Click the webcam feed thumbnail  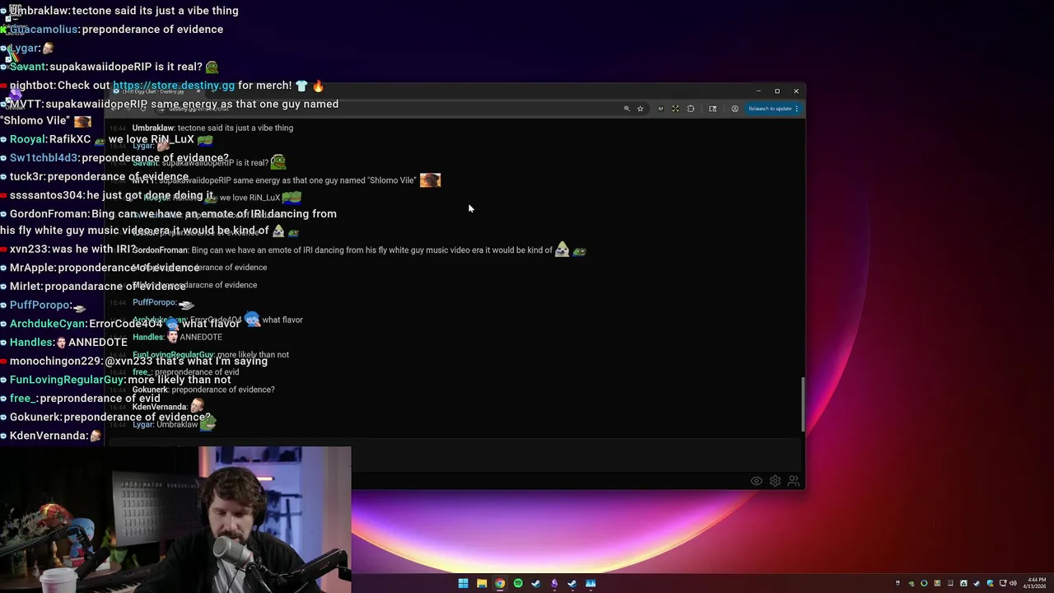[175, 520]
